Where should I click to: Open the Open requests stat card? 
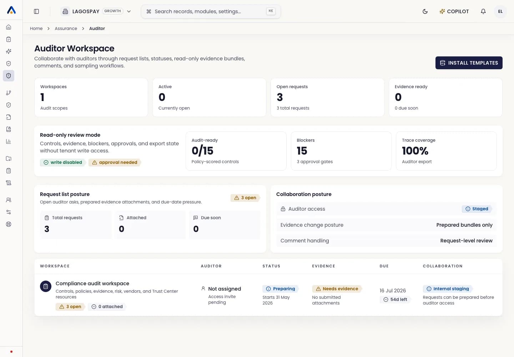point(327,97)
